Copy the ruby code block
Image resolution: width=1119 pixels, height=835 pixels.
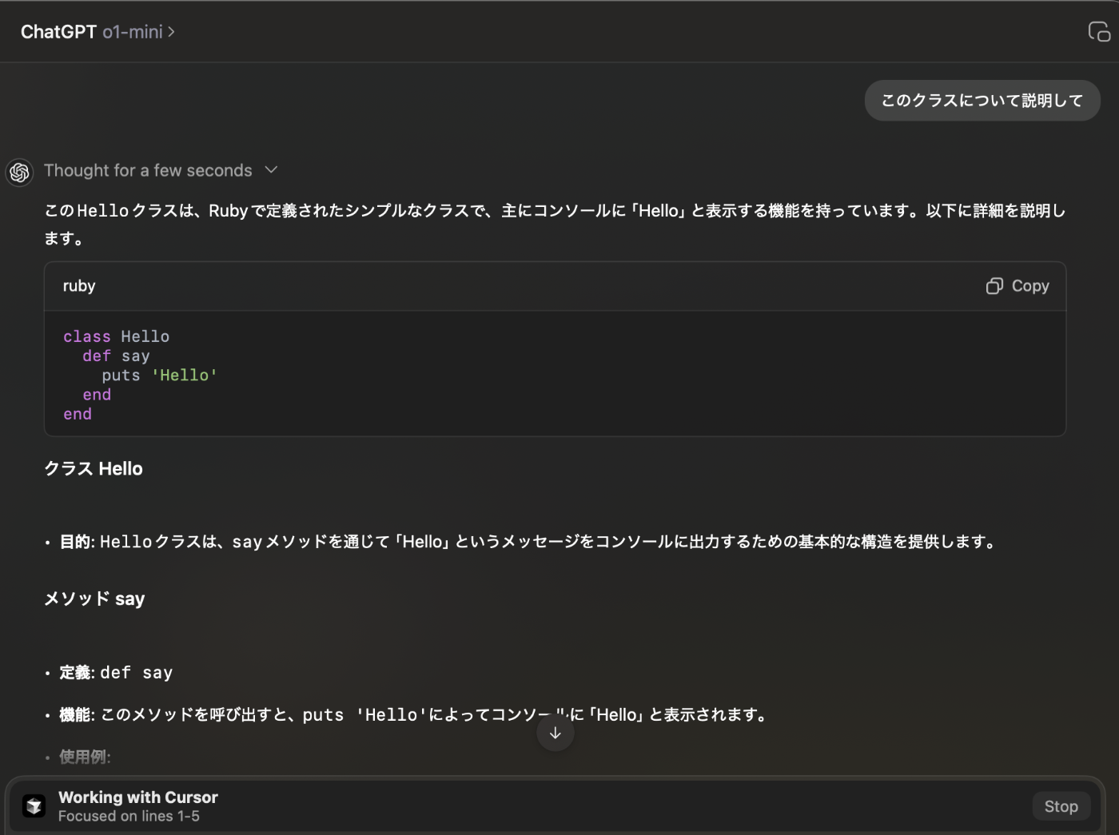click(x=1017, y=286)
